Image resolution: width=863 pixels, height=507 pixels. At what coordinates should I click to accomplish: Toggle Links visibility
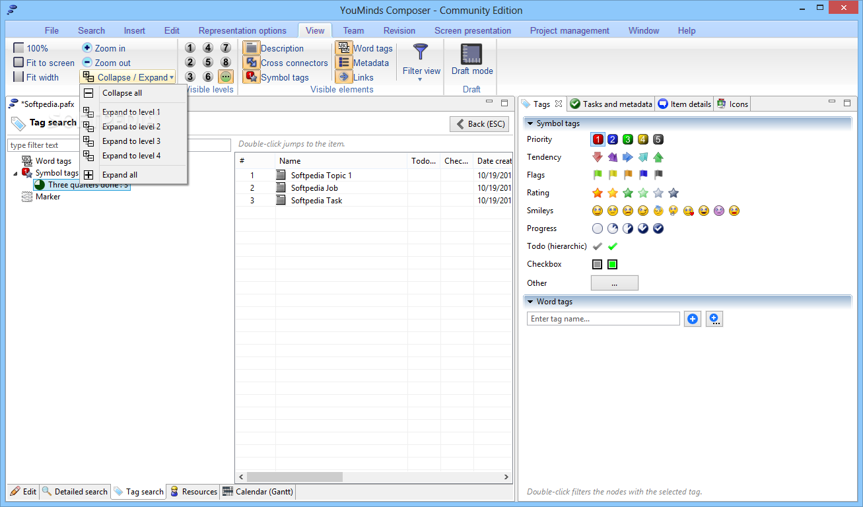click(x=355, y=77)
